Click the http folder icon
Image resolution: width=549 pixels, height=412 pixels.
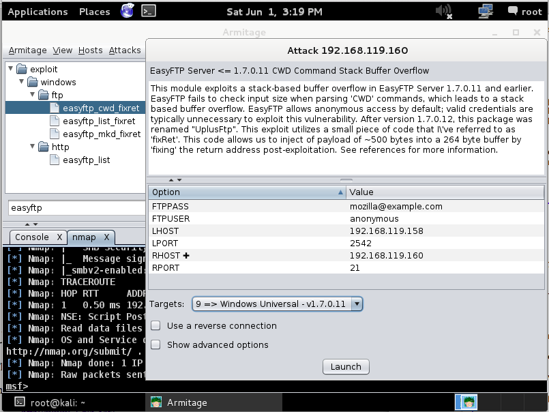pyautogui.click(x=44, y=147)
